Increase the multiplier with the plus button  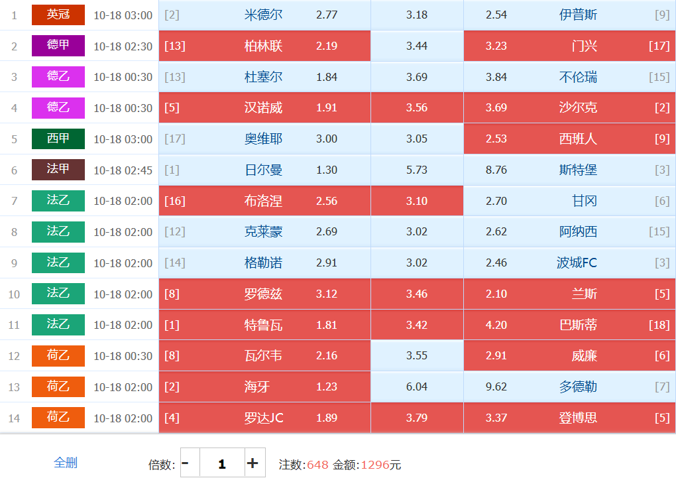pyautogui.click(x=253, y=463)
